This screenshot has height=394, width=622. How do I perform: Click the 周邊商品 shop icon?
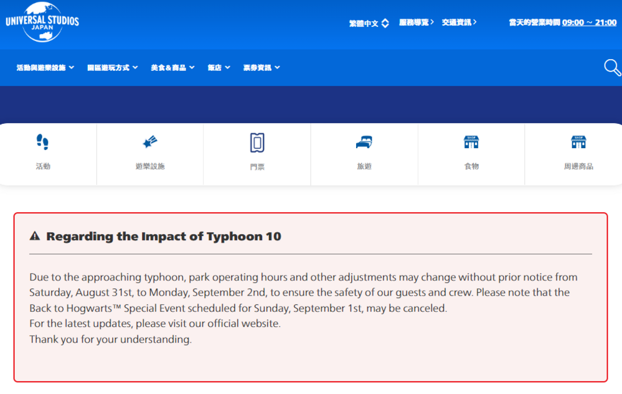tap(578, 142)
